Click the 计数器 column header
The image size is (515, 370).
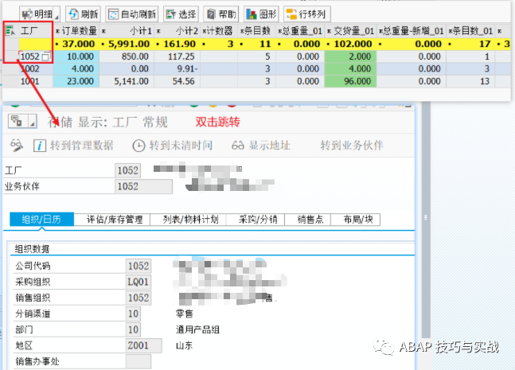[219, 31]
